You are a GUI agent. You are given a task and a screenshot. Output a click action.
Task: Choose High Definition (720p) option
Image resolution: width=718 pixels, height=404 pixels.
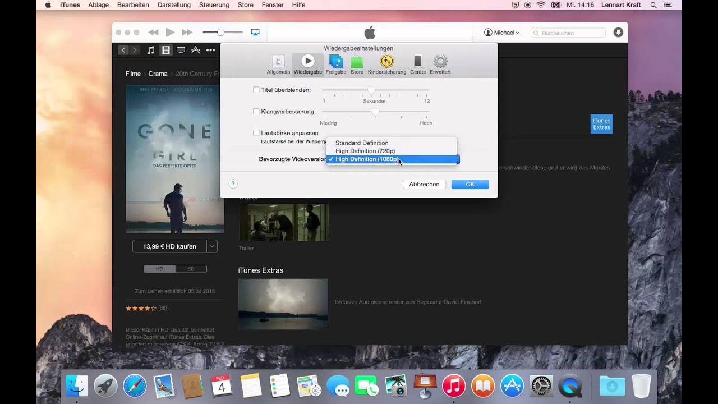pyautogui.click(x=392, y=151)
